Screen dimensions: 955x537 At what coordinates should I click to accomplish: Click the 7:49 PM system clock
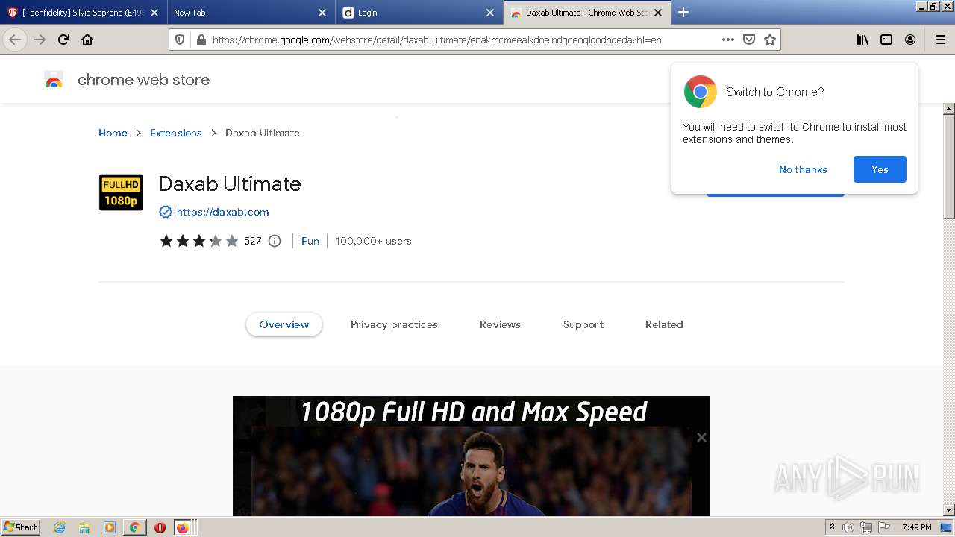pyautogui.click(x=916, y=527)
